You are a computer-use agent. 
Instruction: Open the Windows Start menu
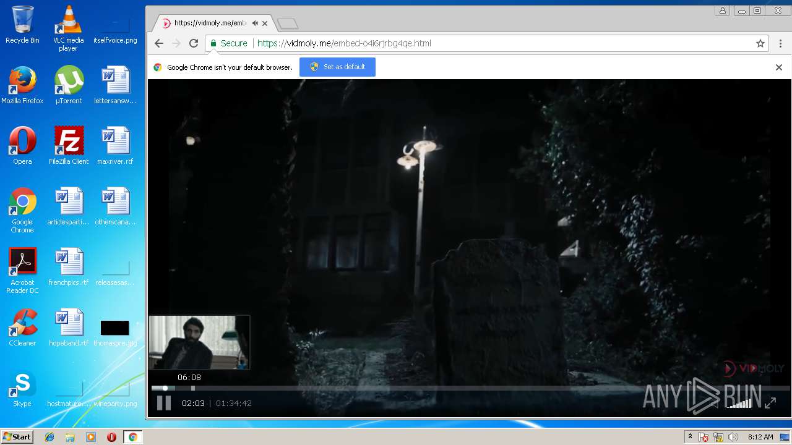[x=17, y=437]
